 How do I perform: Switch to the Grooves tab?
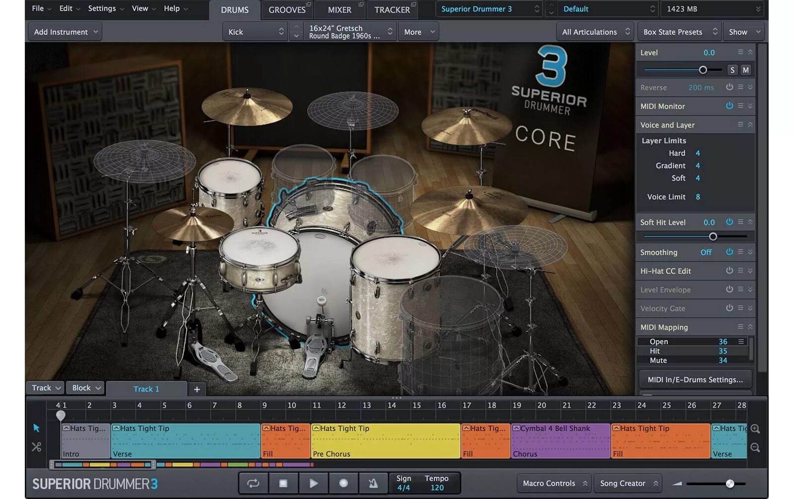(287, 10)
